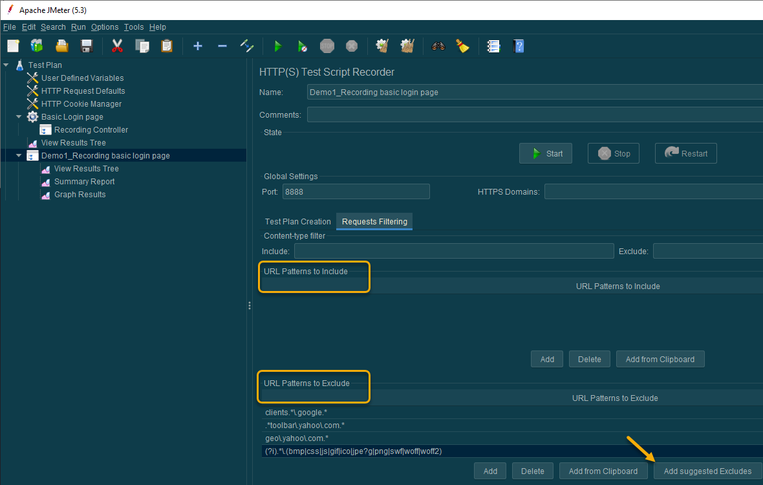Select the geo\.yahoo\.com.* pattern row
This screenshot has width=763, height=485.
point(512,438)
